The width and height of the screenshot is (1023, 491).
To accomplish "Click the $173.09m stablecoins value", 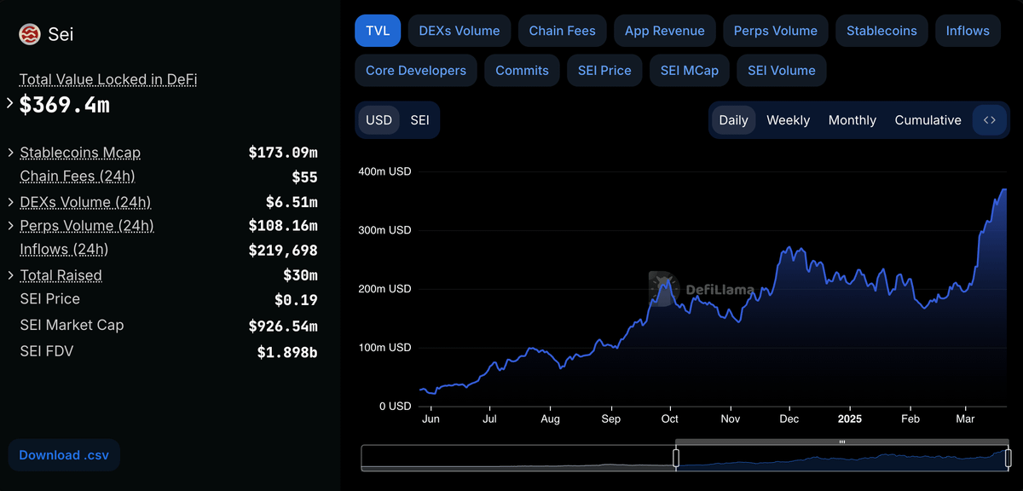I will click(283, 153).
